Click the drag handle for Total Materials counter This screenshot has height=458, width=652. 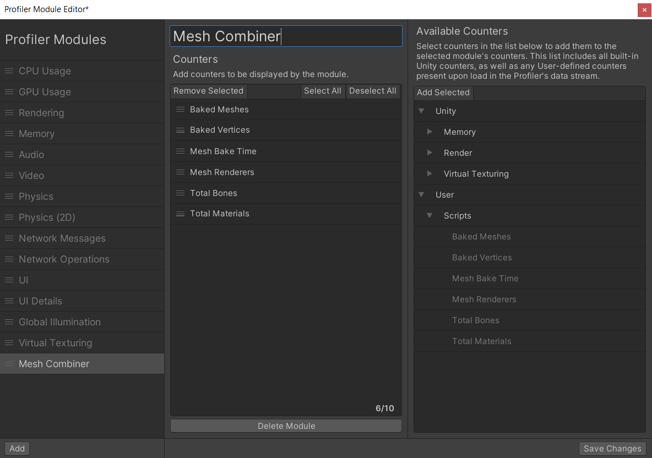tap(180, 214)
